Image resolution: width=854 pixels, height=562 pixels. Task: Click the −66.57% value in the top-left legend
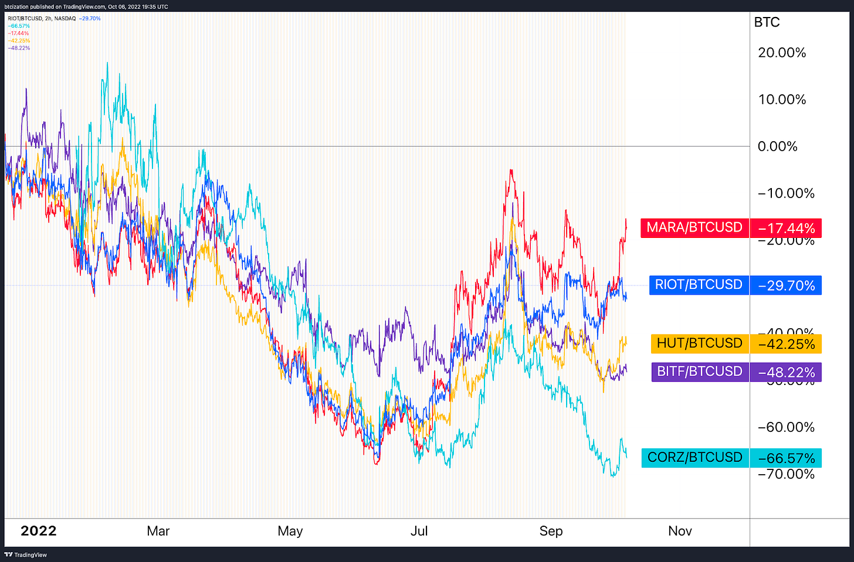19,26
